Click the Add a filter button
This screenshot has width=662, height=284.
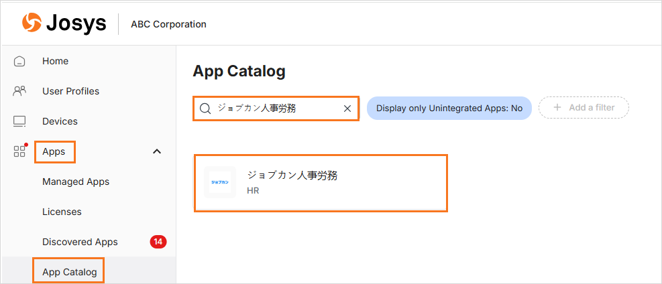(584, 108)
